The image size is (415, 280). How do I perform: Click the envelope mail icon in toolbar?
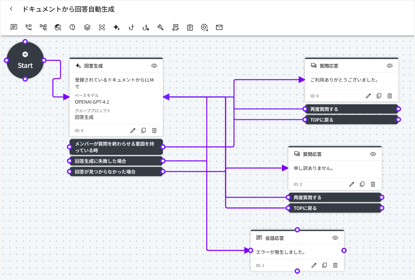(219, 27)
